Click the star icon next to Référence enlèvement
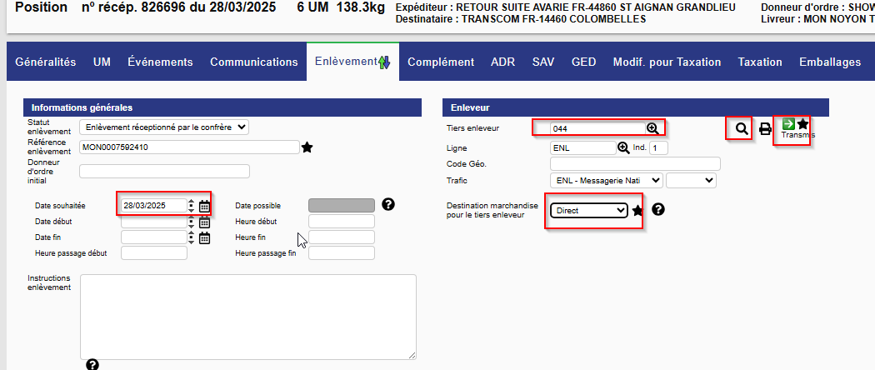 click(307, 147)
